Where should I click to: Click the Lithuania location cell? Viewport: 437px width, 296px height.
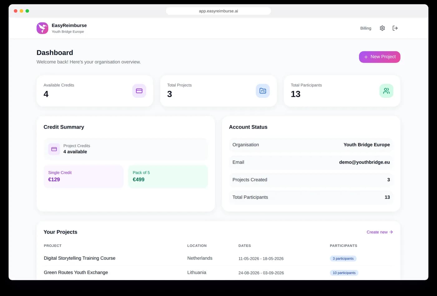(197, 273)
